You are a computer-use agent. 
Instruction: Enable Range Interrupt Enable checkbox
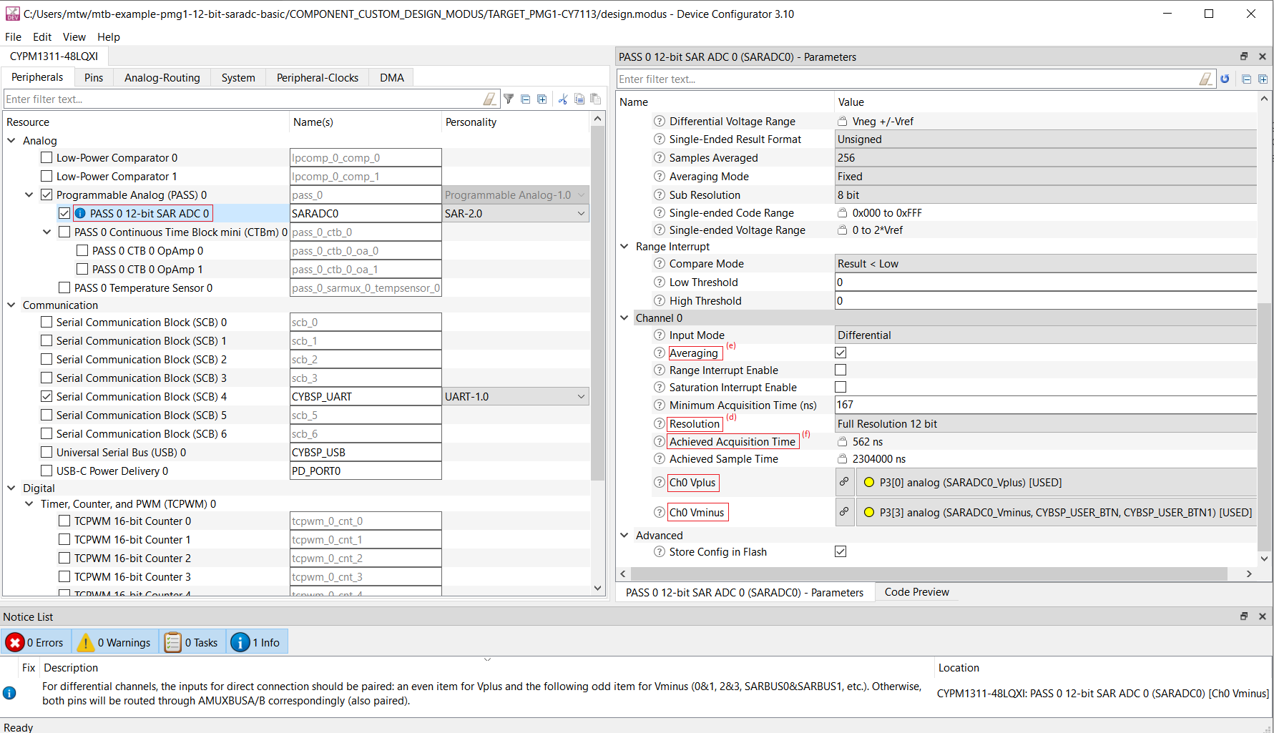click(841, 370)
